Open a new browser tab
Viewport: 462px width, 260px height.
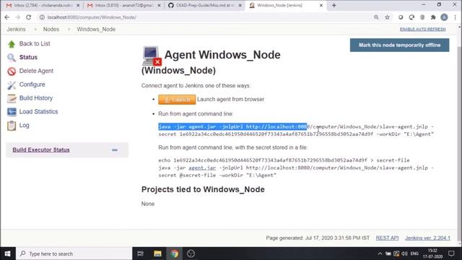click(x=334, y=5)
